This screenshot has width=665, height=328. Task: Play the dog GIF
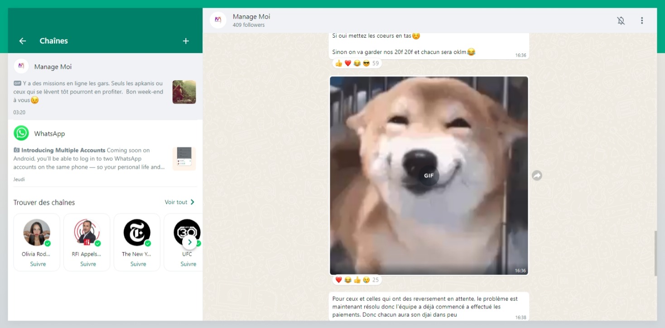coord(429,175)
